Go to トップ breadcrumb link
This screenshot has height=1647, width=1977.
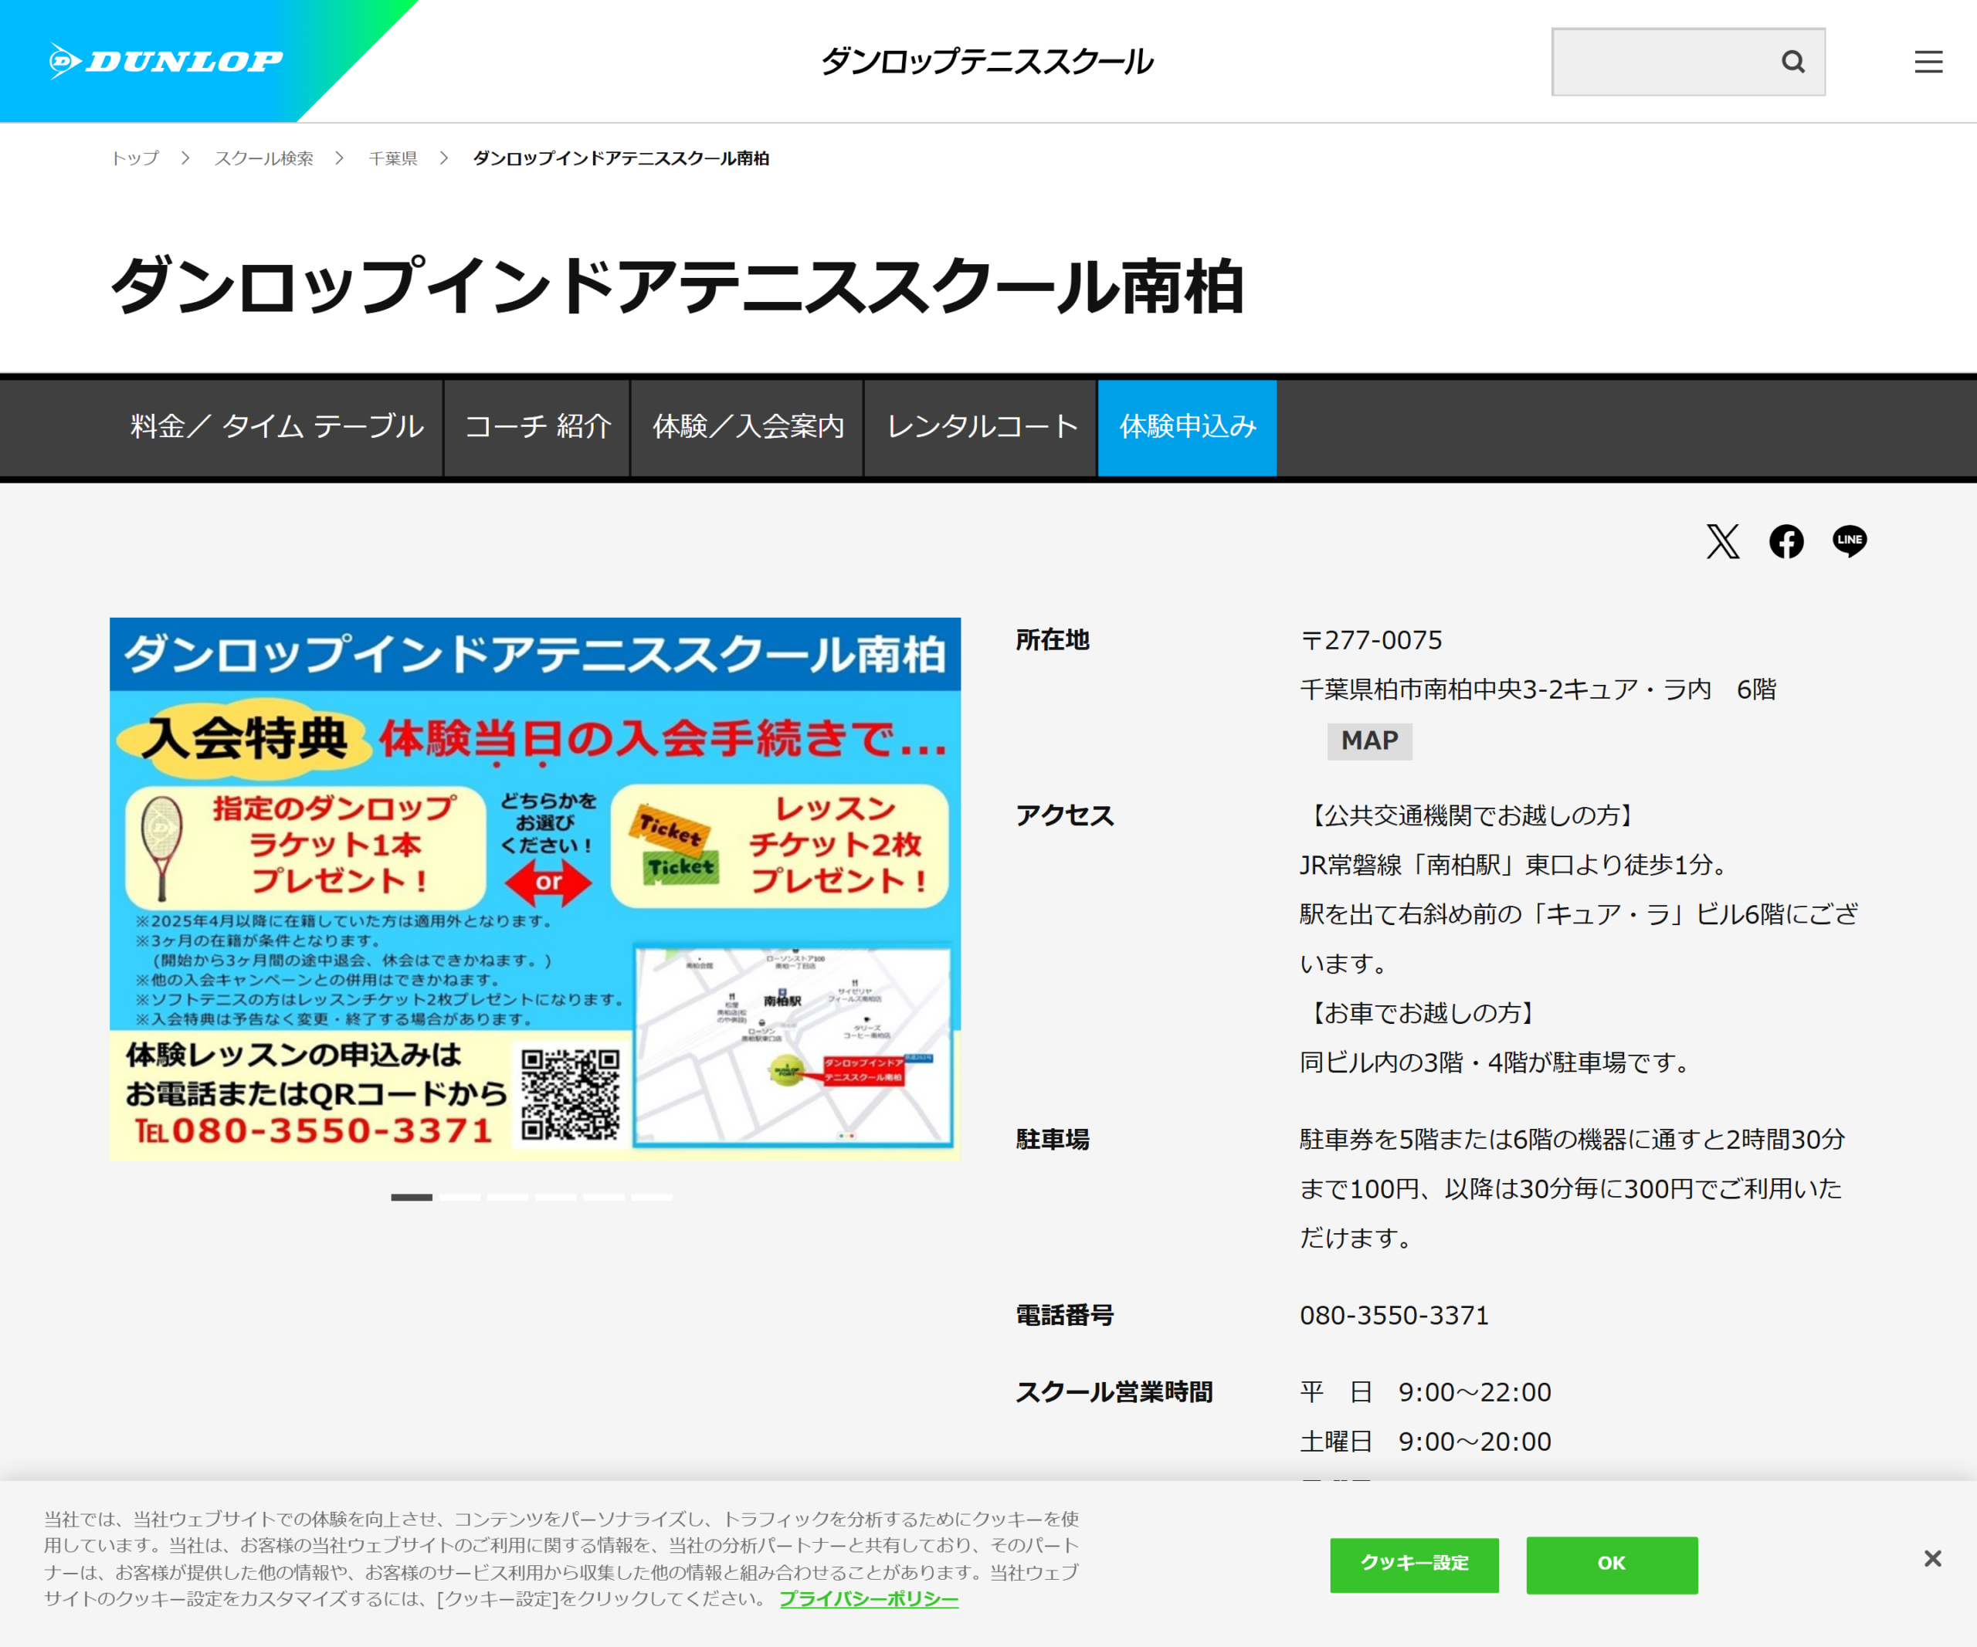click(x=134, y=158)
